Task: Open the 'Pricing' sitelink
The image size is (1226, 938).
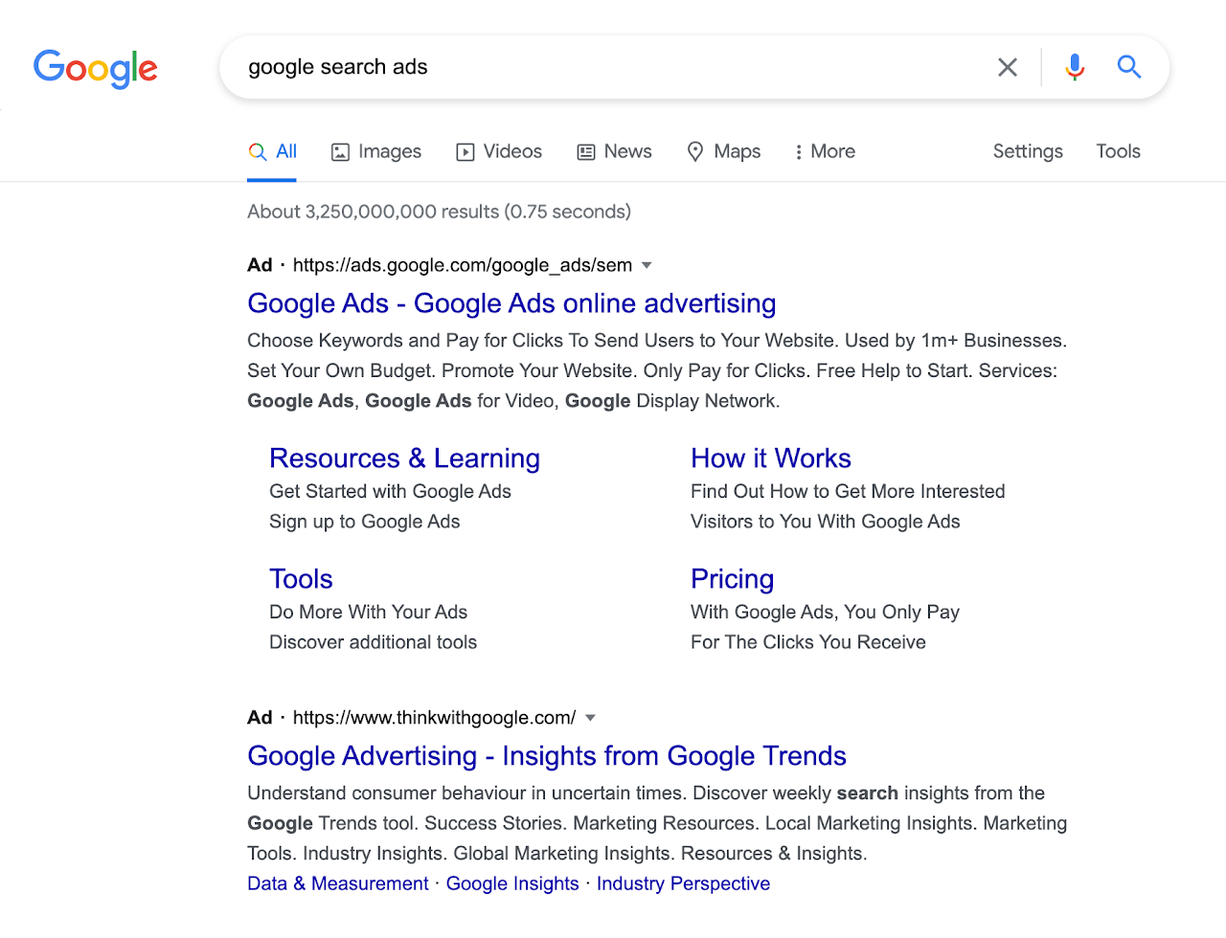Action: coord(732,579)
